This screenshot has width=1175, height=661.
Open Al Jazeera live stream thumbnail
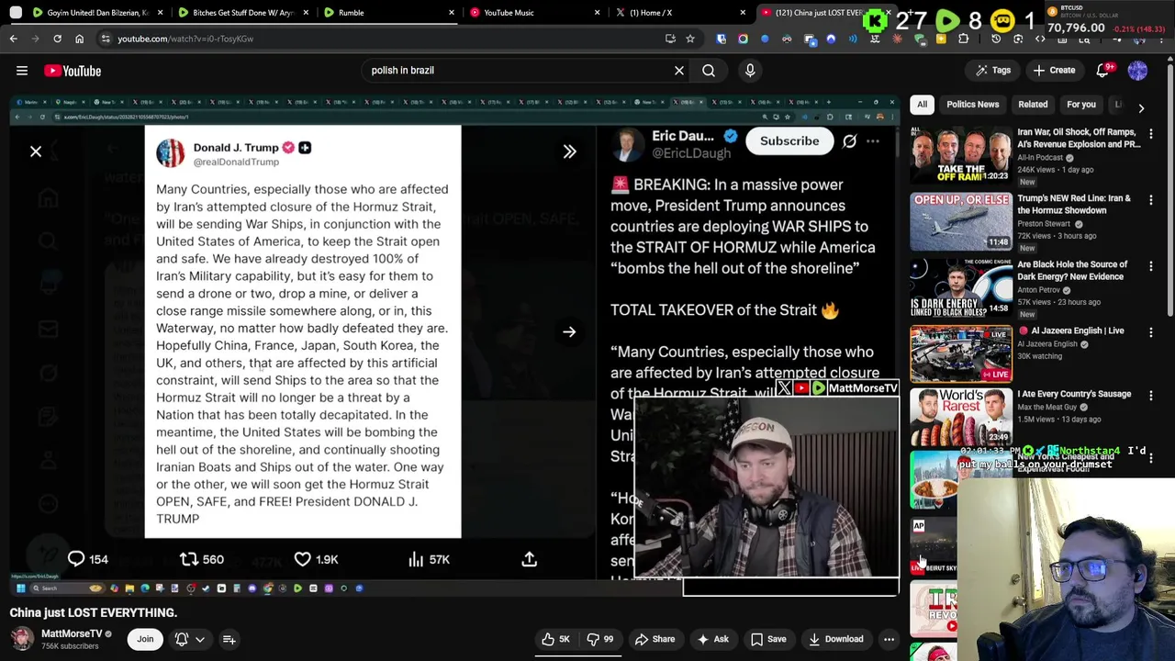point(961,353)
